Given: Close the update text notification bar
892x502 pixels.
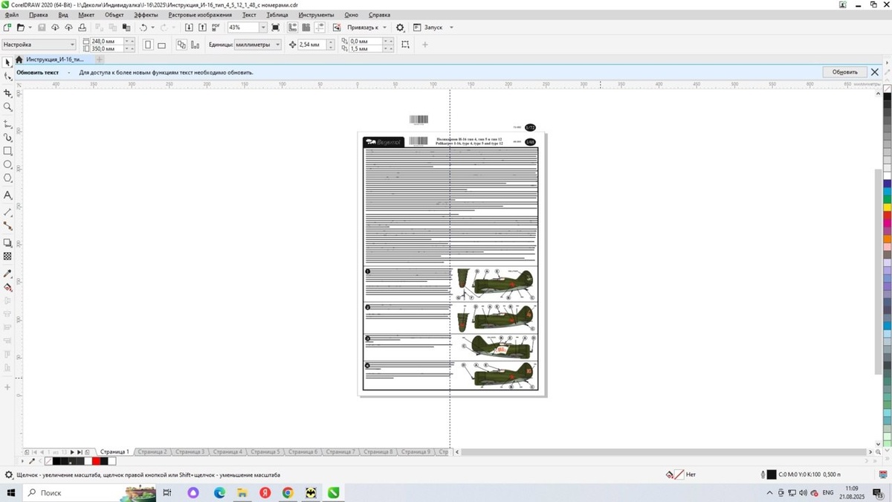Looking at the screenshot, I should (875, 72).
